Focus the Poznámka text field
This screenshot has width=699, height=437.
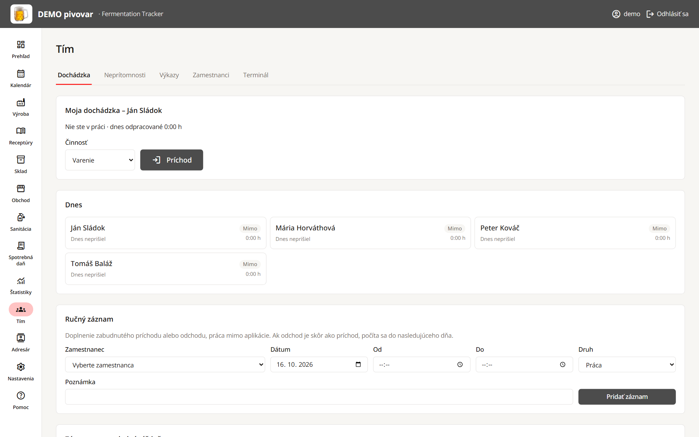coord(319,397)
